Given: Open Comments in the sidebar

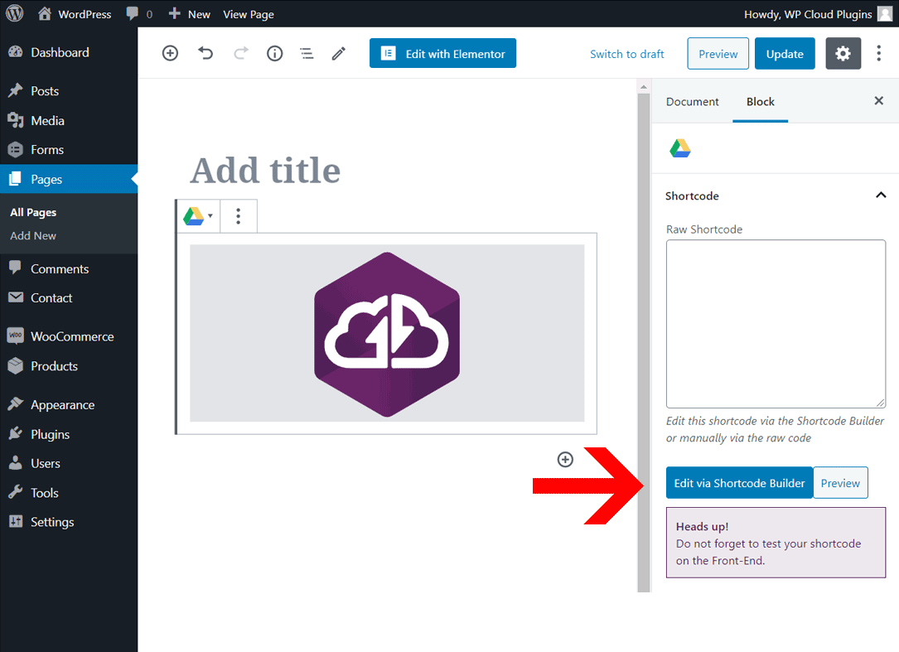Looking at the screenshot, I should click(69, 269).
